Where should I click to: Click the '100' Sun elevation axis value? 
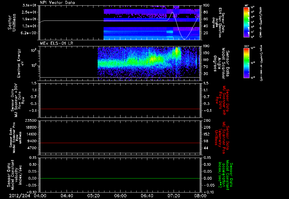[206, 5]
